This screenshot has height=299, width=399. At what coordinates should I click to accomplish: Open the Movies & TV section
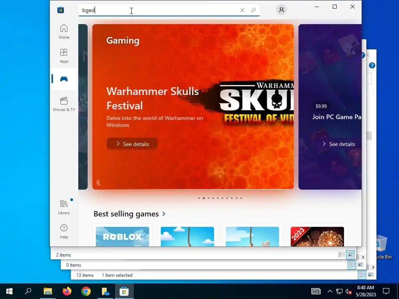64,104
